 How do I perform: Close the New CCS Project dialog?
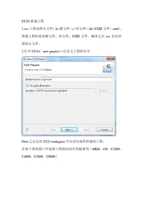(x=111, y=58)
